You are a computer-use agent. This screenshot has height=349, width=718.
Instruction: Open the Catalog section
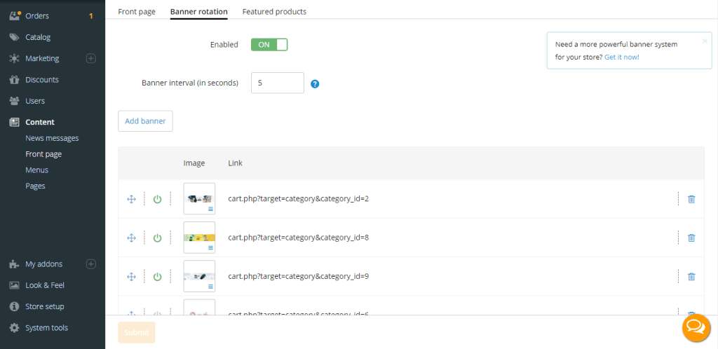click(38, 37)
